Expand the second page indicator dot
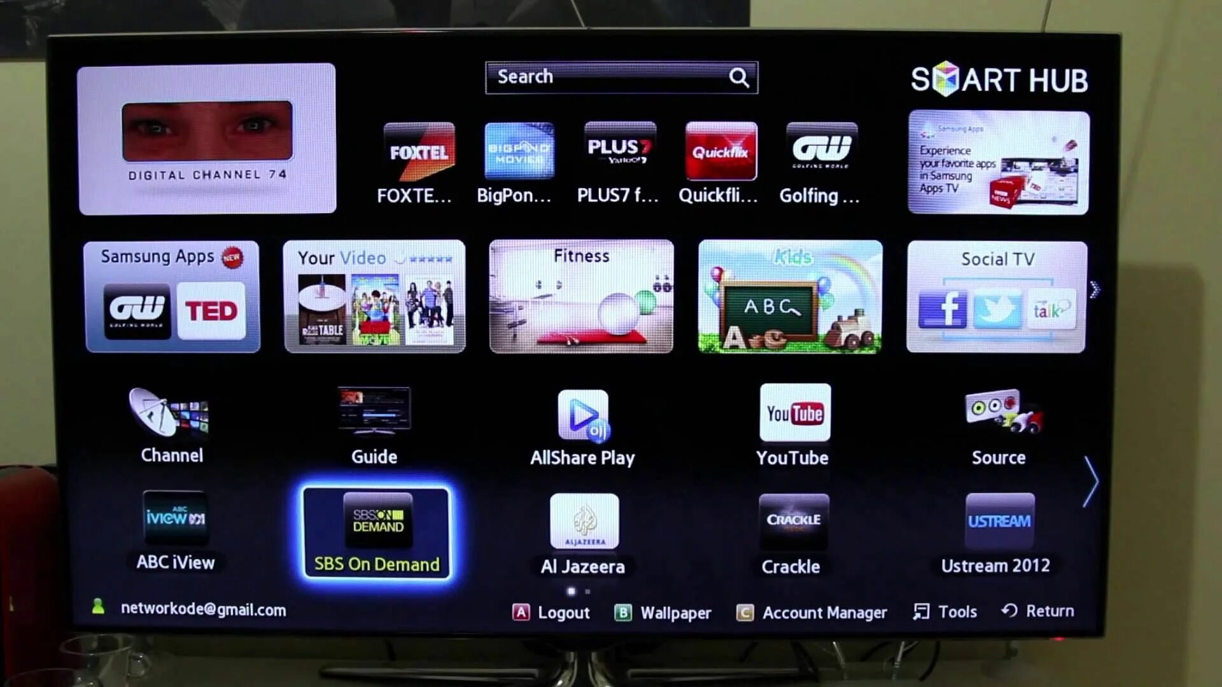1222x687 pixels. click(x=587, y=590)
